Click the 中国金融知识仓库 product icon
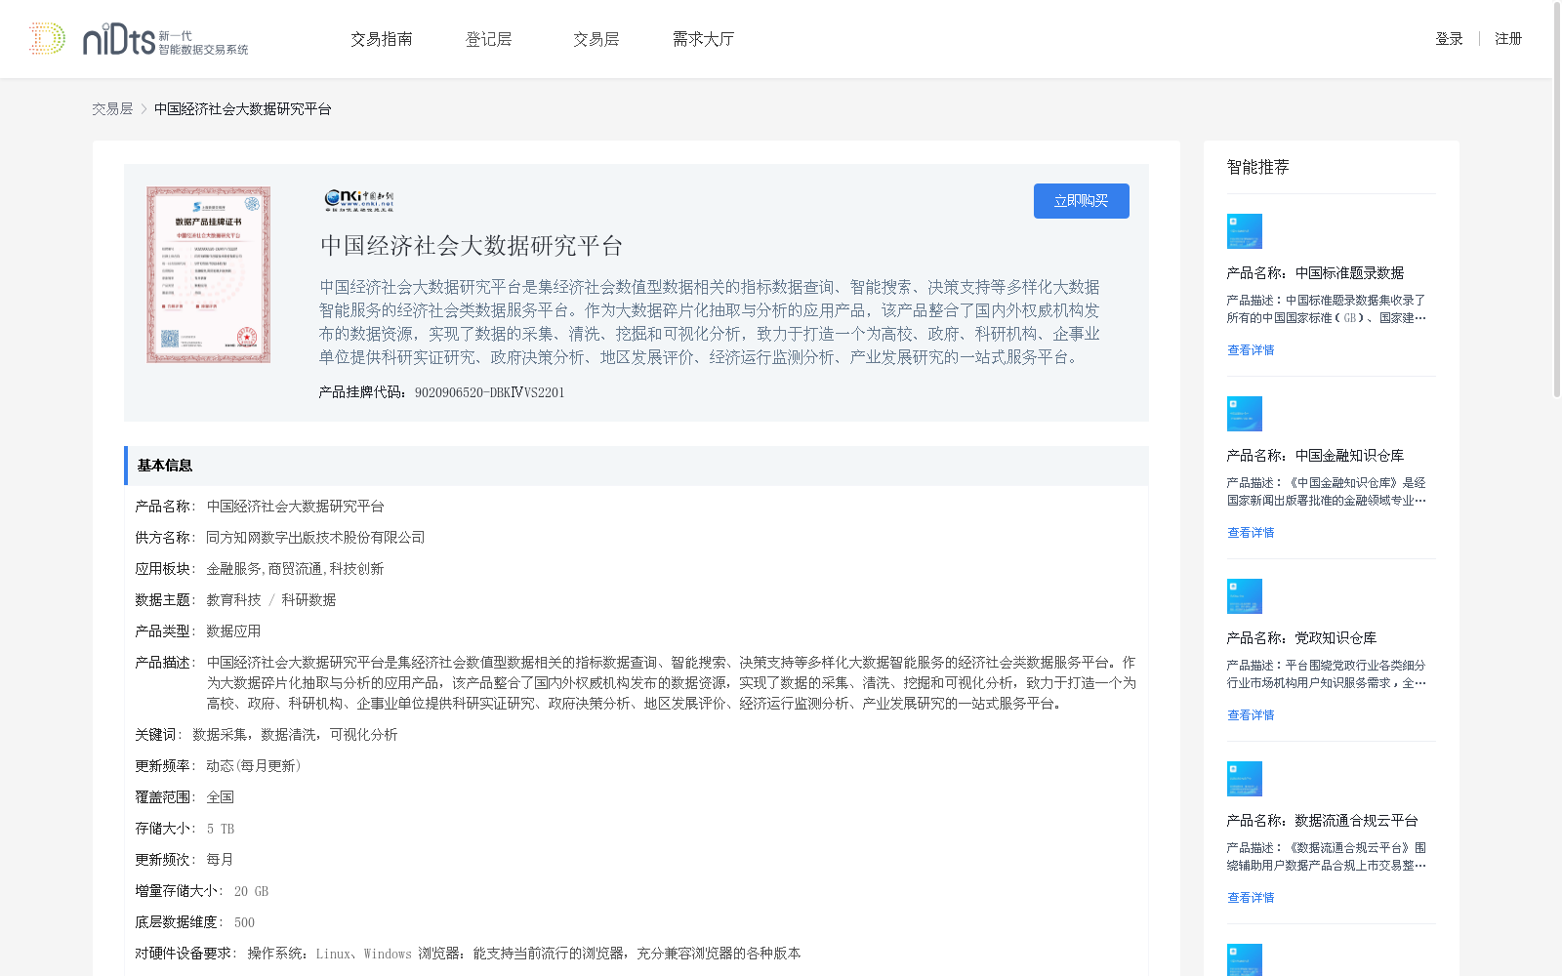This screenshot has width=1562, height=976. tap(1245, 414)
